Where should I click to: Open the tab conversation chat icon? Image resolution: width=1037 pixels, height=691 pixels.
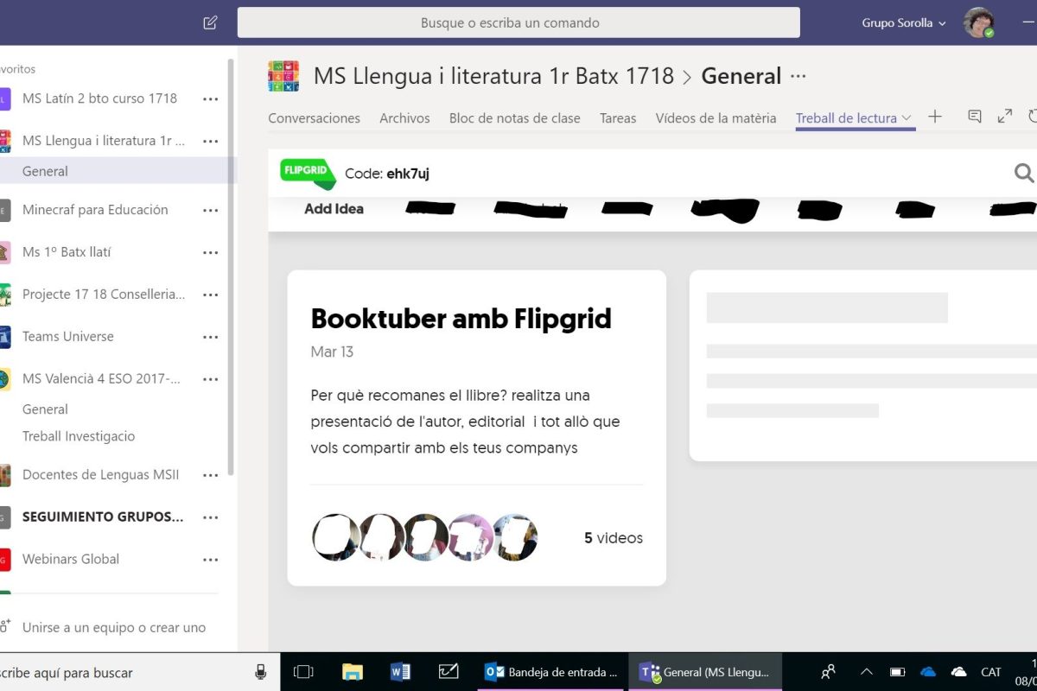coord(975,117)
